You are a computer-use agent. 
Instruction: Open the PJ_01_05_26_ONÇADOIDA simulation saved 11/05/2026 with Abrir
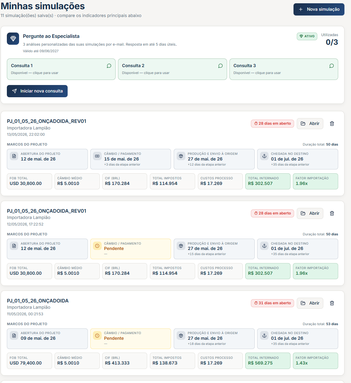point(310,303)
